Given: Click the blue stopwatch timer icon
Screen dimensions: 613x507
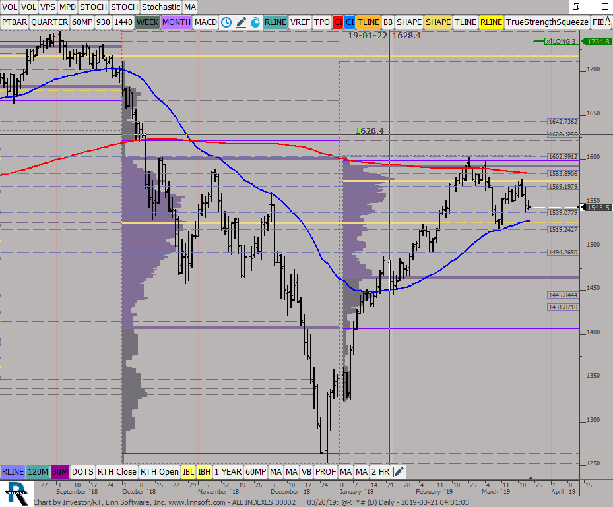Looking at the screenshot, I should 255,22.
